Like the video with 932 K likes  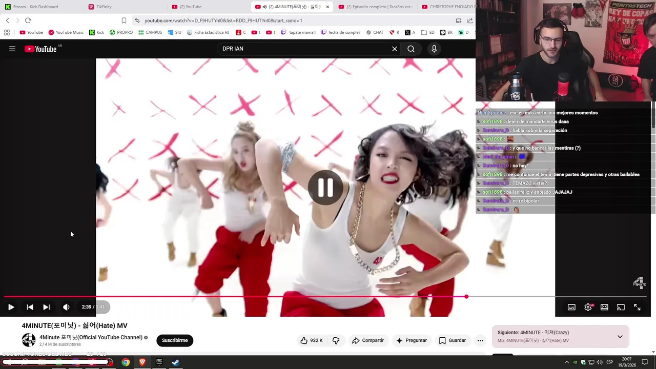pos(312,340)
